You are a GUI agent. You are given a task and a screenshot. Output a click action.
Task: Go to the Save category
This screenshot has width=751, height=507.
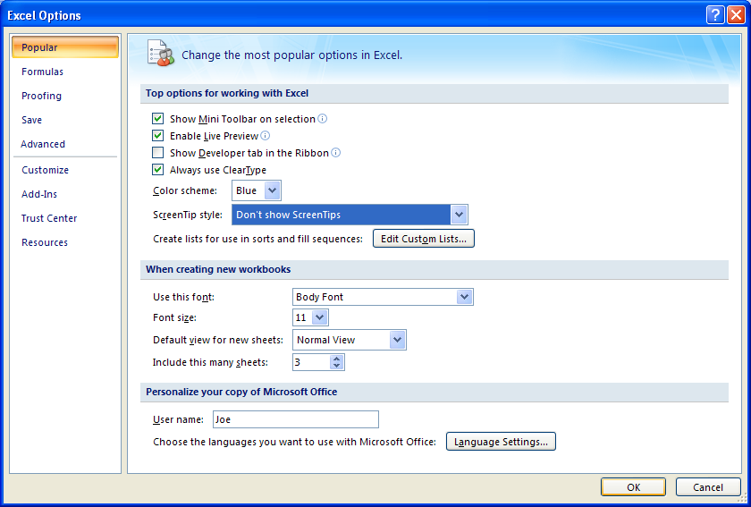[x=31, y=120]
